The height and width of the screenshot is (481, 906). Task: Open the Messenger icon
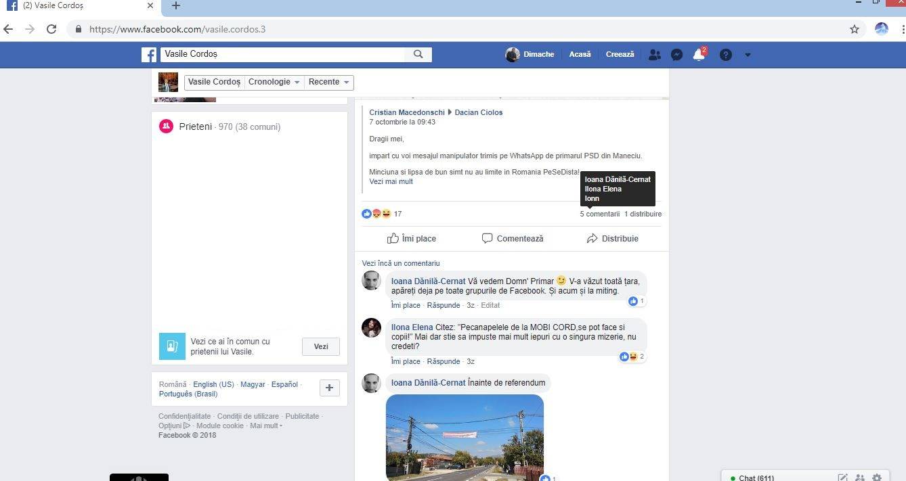point(676,55)
